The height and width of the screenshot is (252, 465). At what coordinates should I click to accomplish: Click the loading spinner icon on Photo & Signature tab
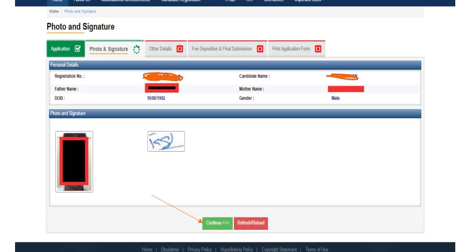click(136, 49)
